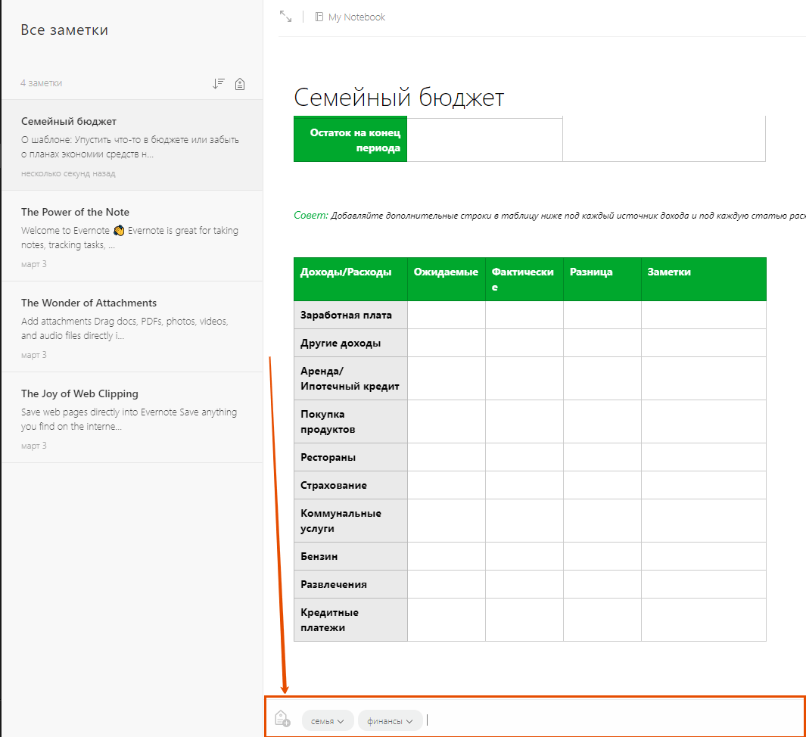806x737 pixels.
Task: Click Разница cell in Рестораны row
Action: (x=602, y=457)
